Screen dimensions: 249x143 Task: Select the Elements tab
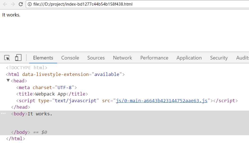point(43,58)
